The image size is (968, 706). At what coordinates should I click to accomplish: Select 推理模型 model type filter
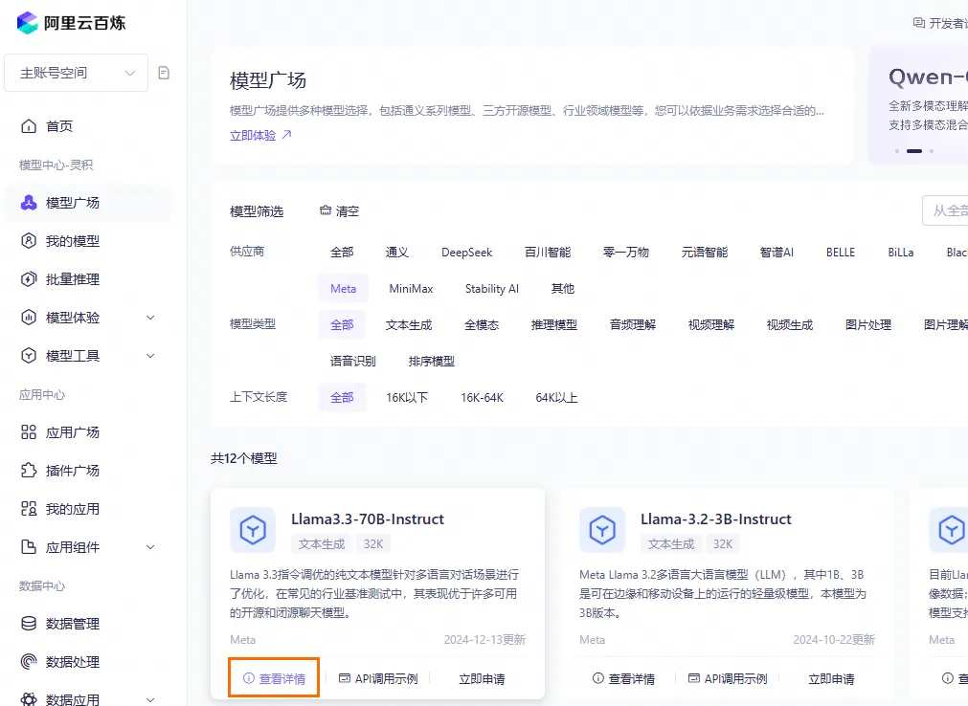click(554, 325)
